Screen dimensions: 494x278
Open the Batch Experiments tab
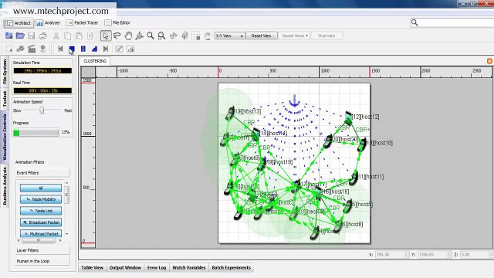click(232, 268)
